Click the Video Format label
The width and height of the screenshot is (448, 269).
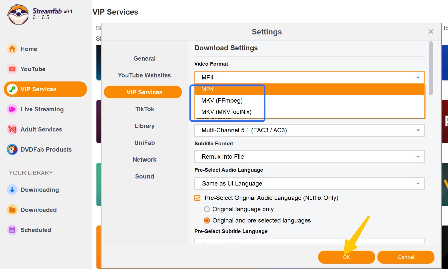(x=211, y=64)
